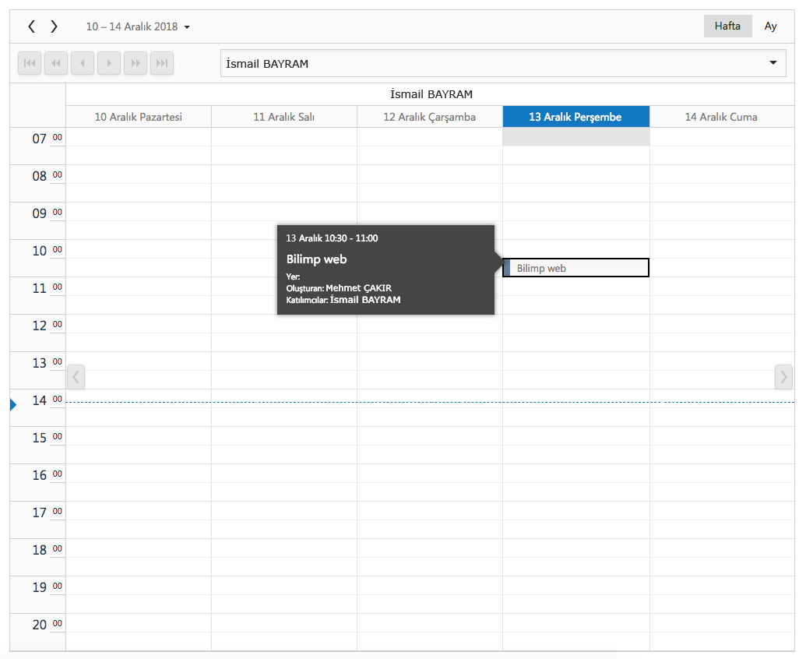806x659 pixels.
Task: Open the Bilimp web appointment
Action: point(576,268)
